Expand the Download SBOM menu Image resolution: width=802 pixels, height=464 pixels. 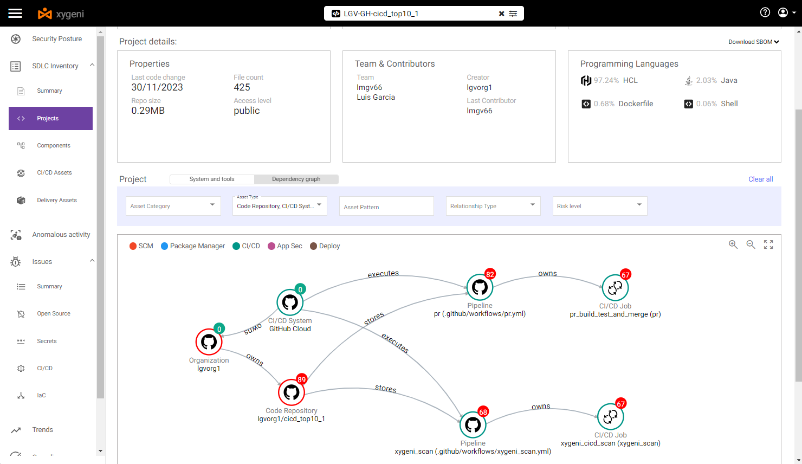click(754, 42)
